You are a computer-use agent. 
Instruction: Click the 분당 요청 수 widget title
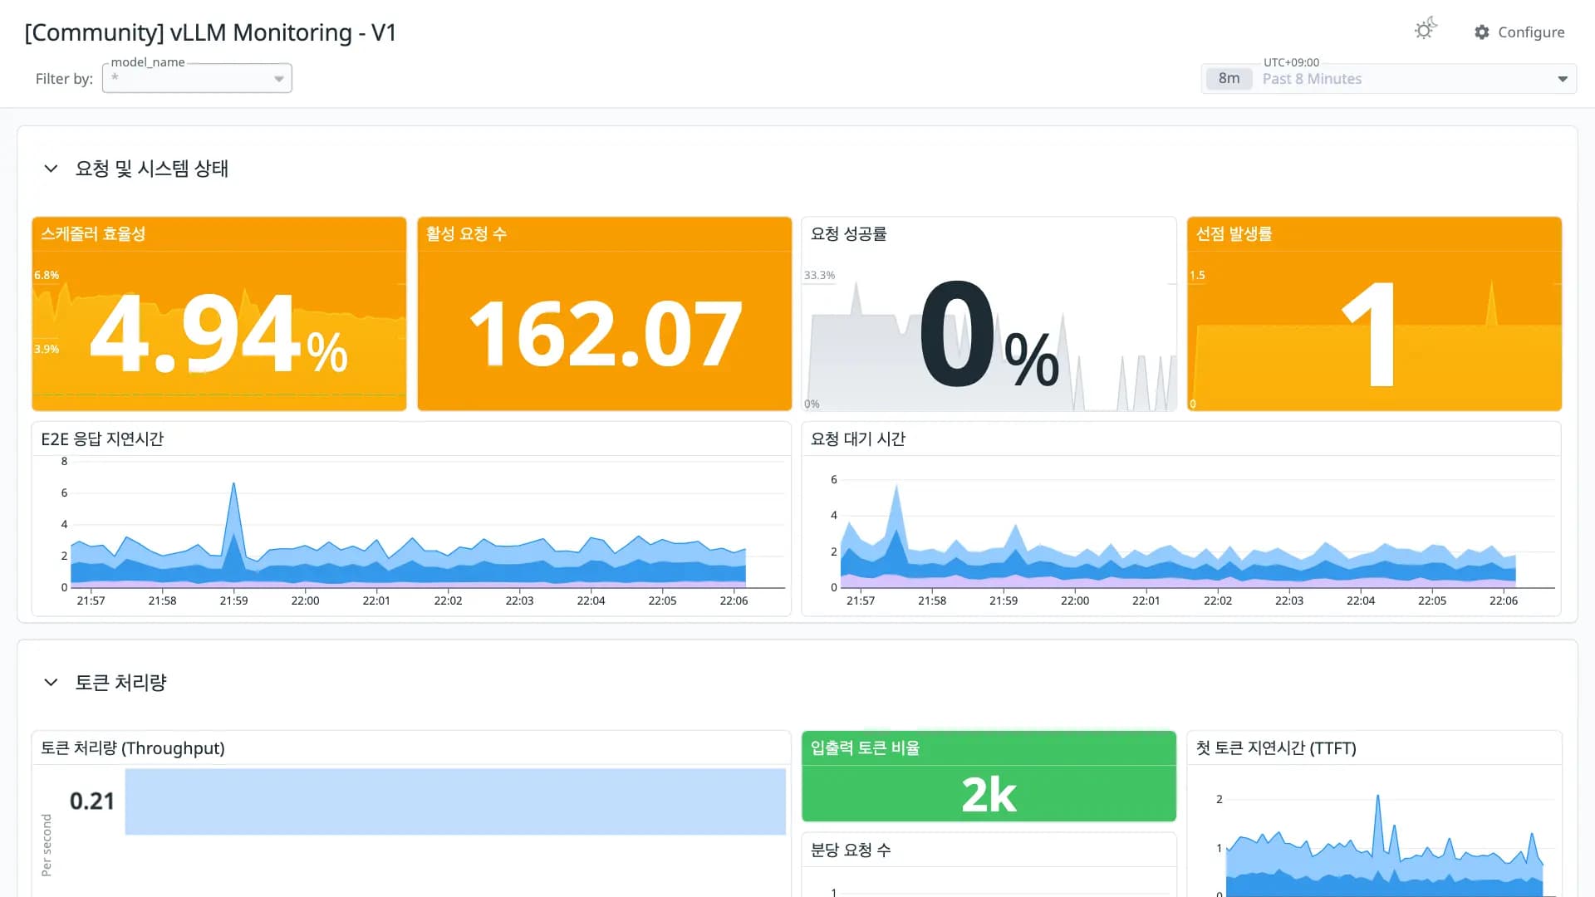click(x=851, y=850)
